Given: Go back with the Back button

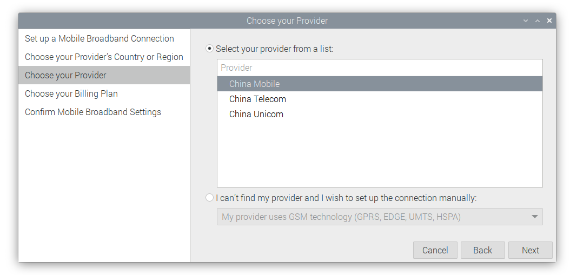Looking at the screenshot, I should click(x=482, y=250).
